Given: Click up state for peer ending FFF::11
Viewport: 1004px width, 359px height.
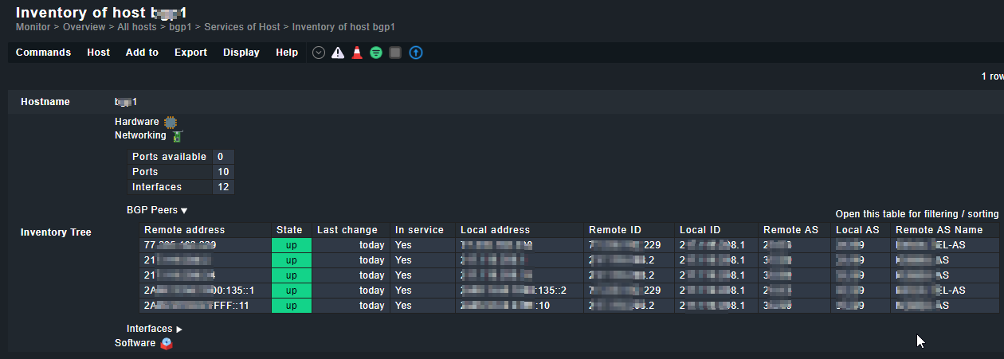Looking at the screenshot, I should [291, 306].
